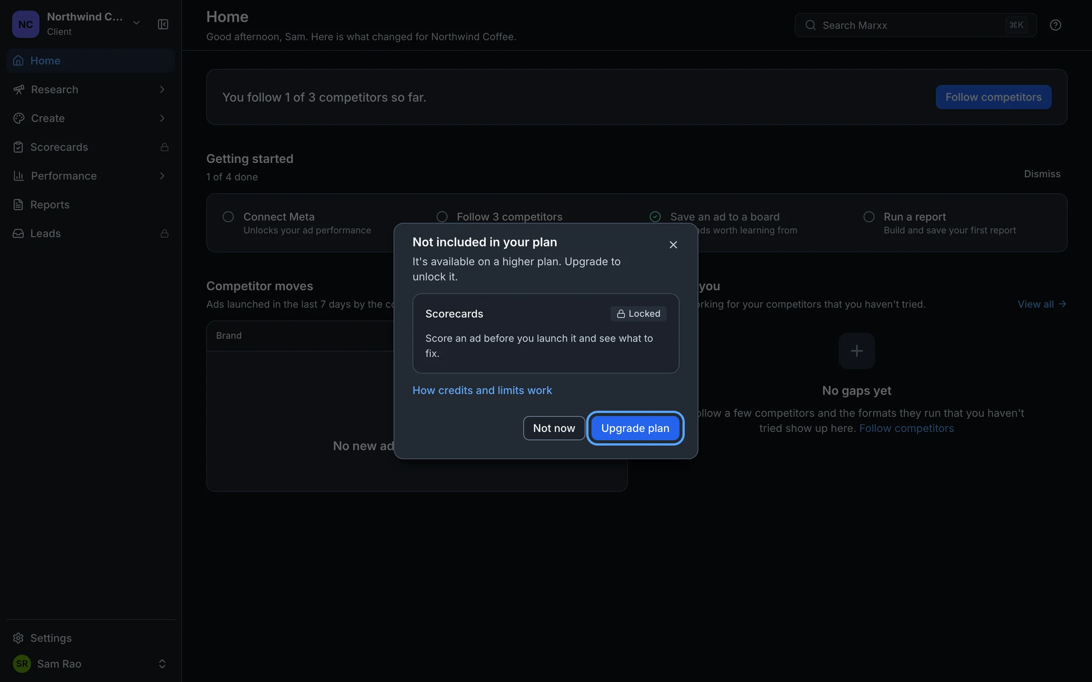Open Leads in the sidebar

click(x=91, y=233)
